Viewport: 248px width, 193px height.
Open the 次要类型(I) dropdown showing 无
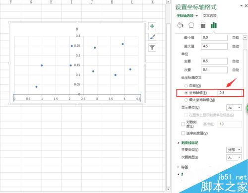(x=234, y=157)
